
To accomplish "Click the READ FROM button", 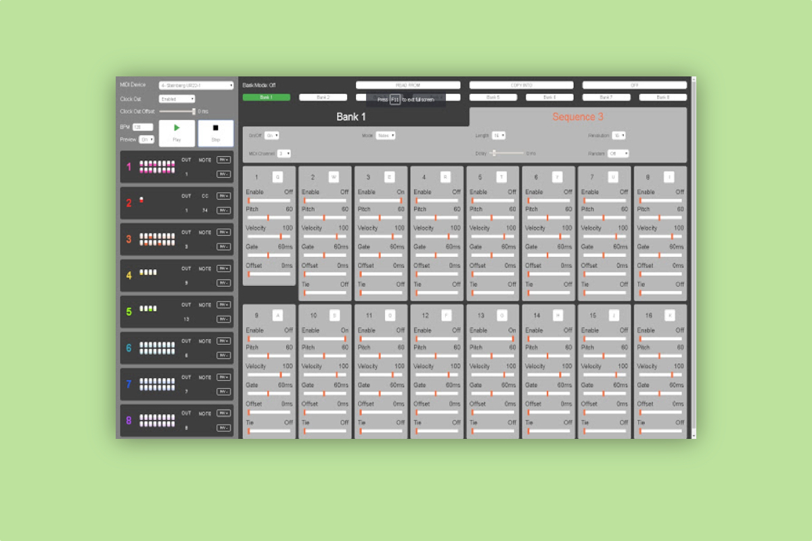I will coord(408,85).
